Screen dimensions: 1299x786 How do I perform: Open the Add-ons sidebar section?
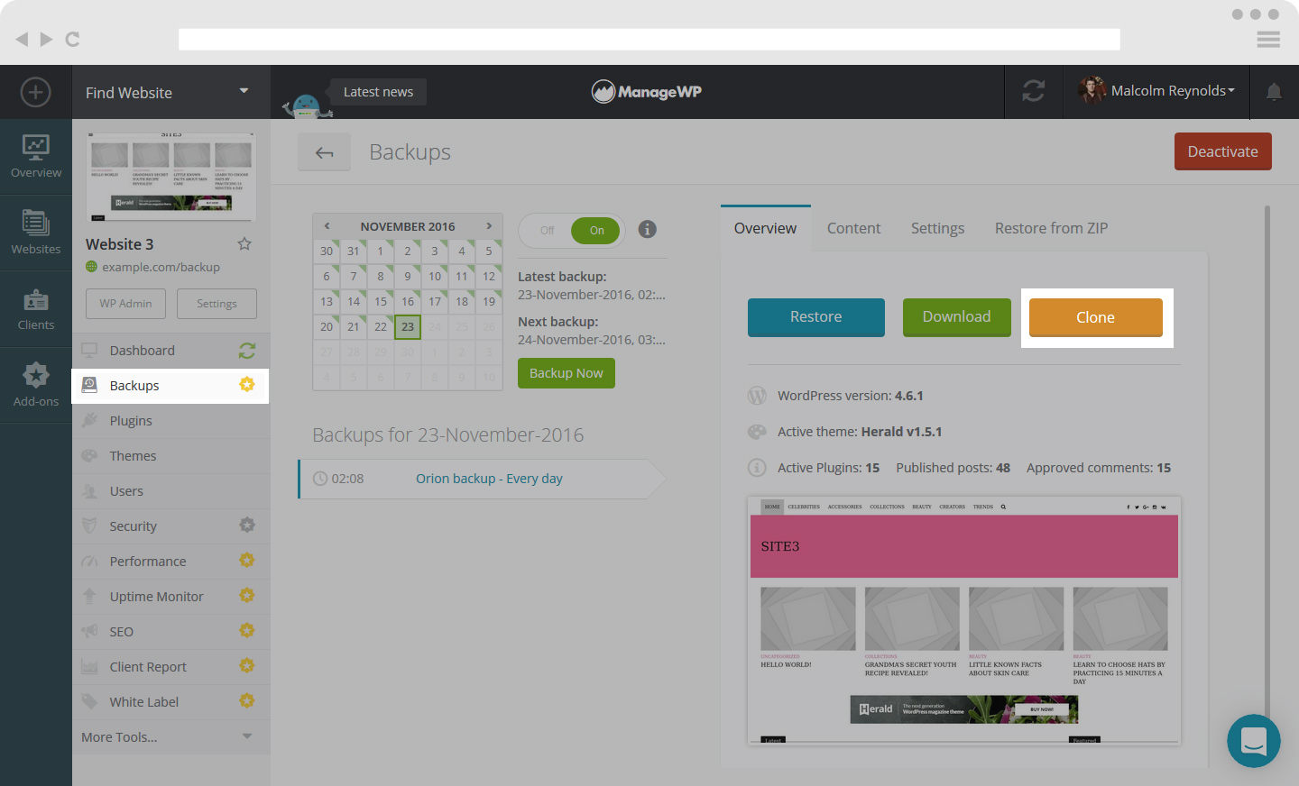pyautogui.click(x=36, y=385)
